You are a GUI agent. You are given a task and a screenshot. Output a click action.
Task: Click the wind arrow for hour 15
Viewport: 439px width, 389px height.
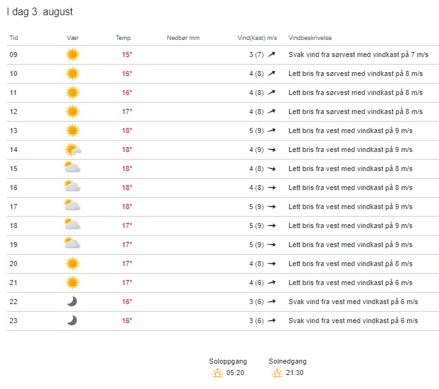click(272, 169)
